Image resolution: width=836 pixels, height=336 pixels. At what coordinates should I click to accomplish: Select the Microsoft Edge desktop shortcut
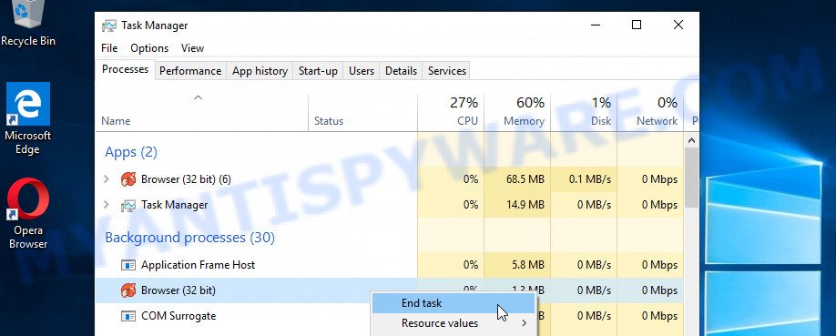click(27, 118)
